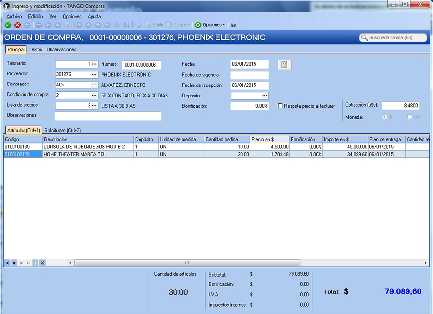Click the Importe en $ column header
The image size is (433, 314).
[x=345, y=139]
